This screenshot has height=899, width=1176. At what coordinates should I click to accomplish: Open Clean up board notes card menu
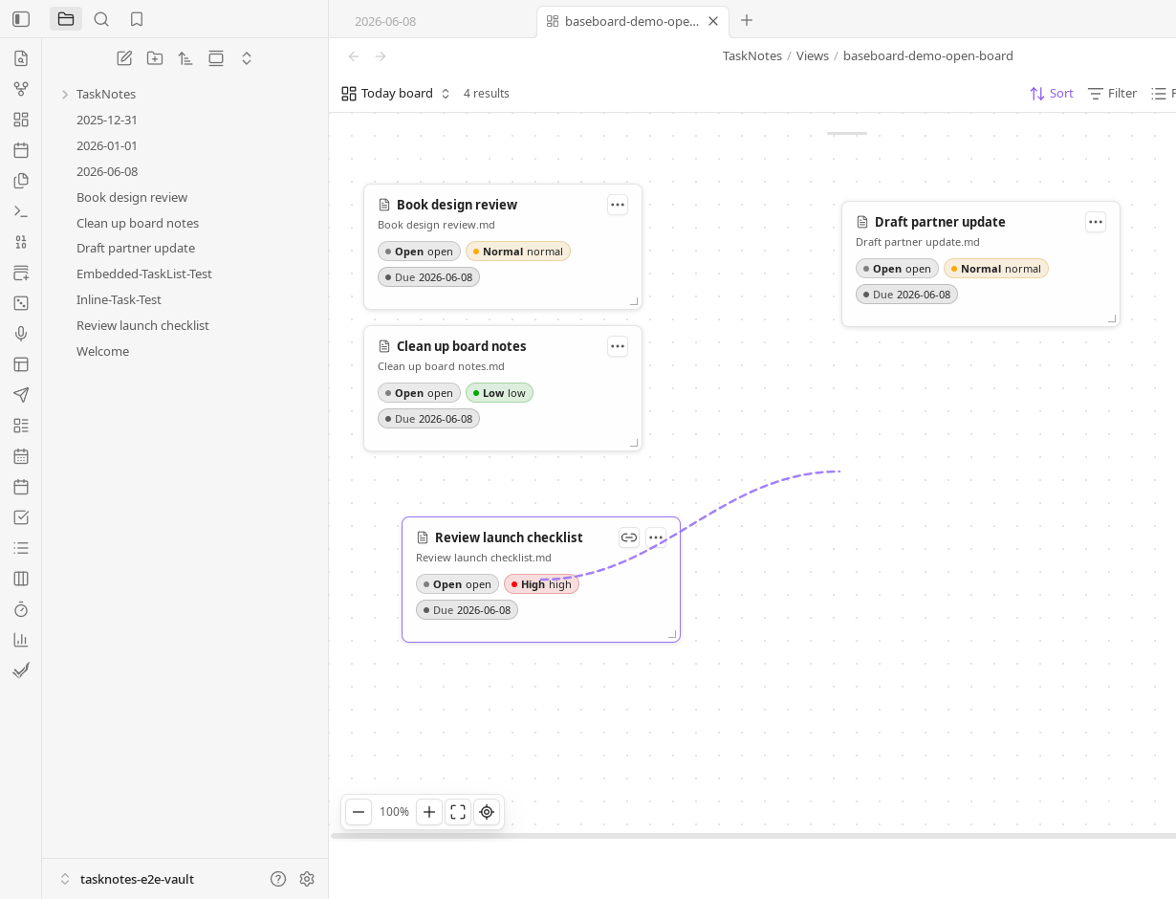(x=618, y=346)
